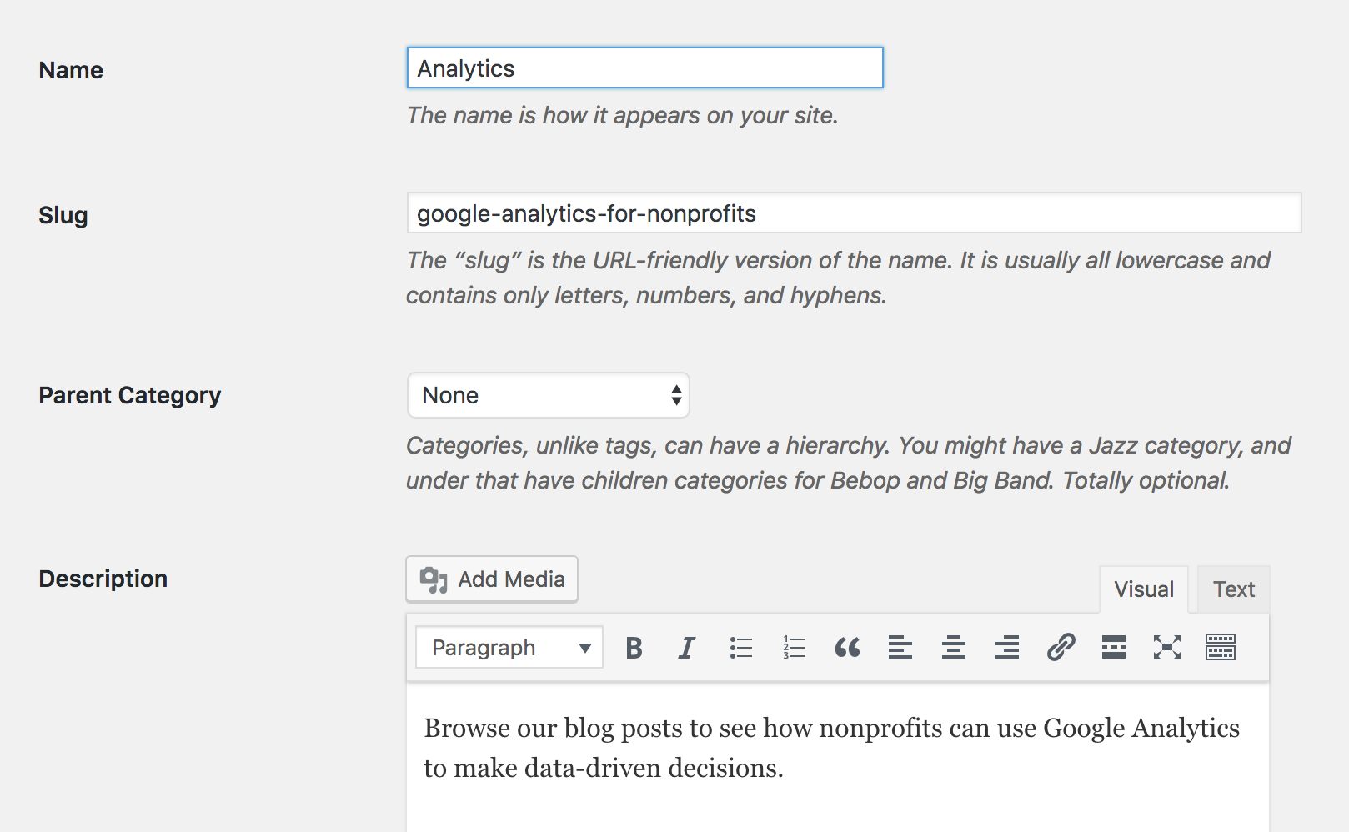This screenshot has height=832, width=1349.
Task: Insert a bulleted list
Action: coord(740,648)
